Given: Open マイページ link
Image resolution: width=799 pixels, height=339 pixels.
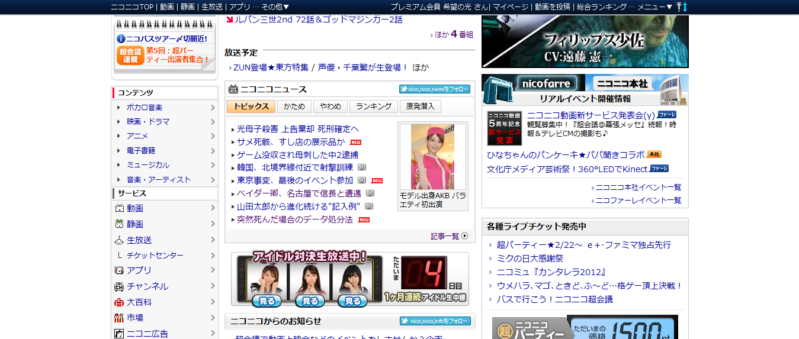Looking at the screenshot, I should tap(511, 7).
